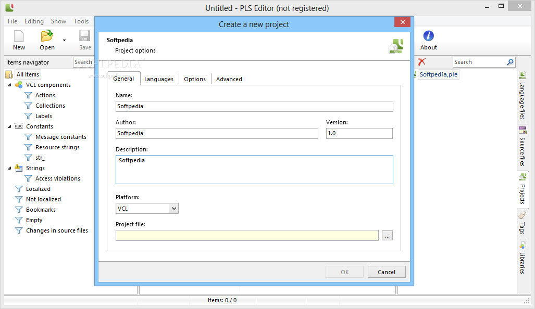Click the Changes in source files funnel icon

19,230
